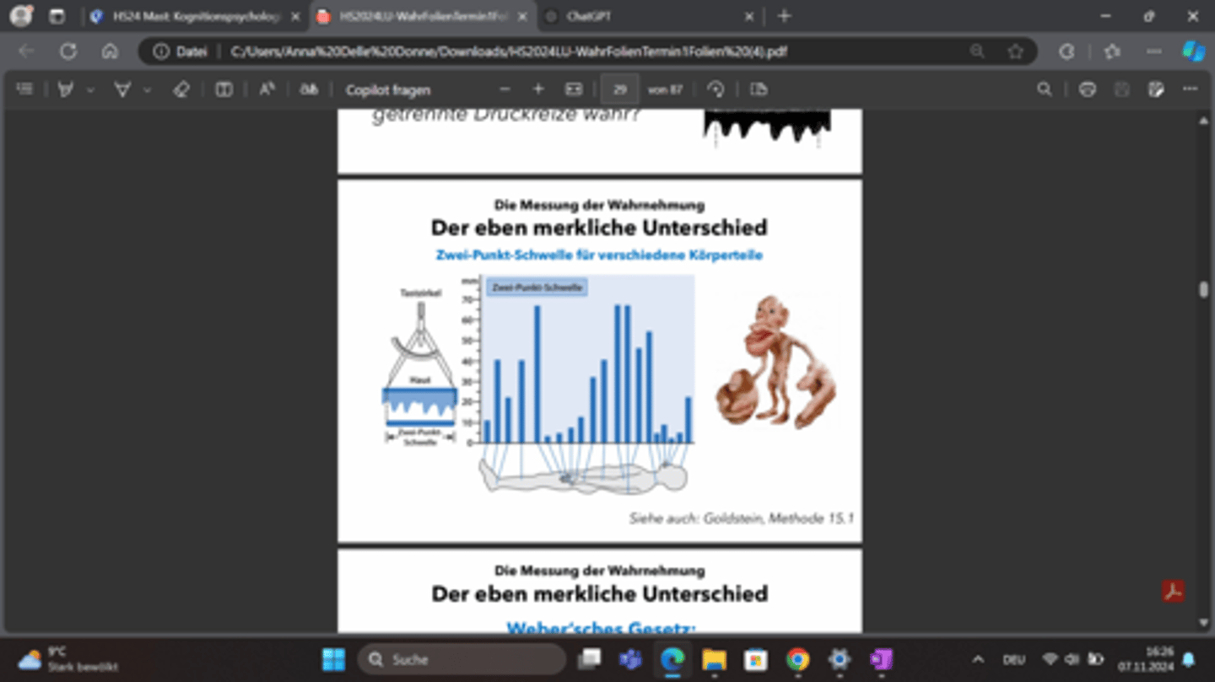Open the table of contents sidebar icon
This screenshot has width=1215, height=682.
pyautogui.click(x=25, y=89)
